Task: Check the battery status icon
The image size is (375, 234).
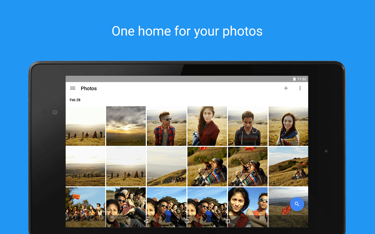Action: coord(294,79)
